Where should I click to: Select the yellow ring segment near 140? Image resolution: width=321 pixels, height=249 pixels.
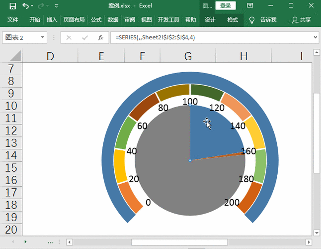point(255,133)
